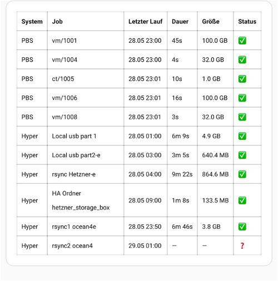The height and width of the screenshot is (281, 278).
Task: Click the status check for HA Ordner job
Action: 242,200
